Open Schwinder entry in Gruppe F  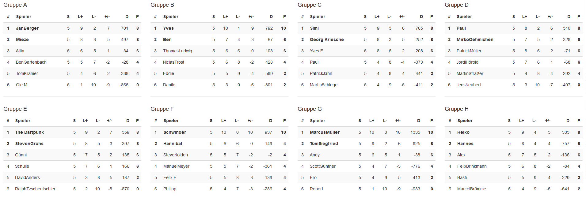175,132
